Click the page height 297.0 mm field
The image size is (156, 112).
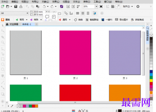pyautogui.click(x=39, y=14)
